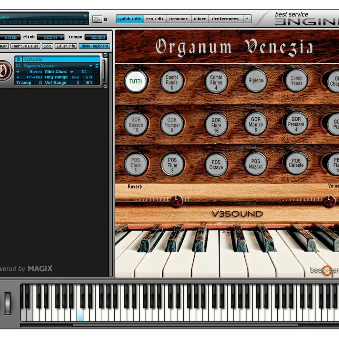This screenshot has height=339, width=339.
Task: Click the V3SOUND layer title bar
Action: click(61, 59)
